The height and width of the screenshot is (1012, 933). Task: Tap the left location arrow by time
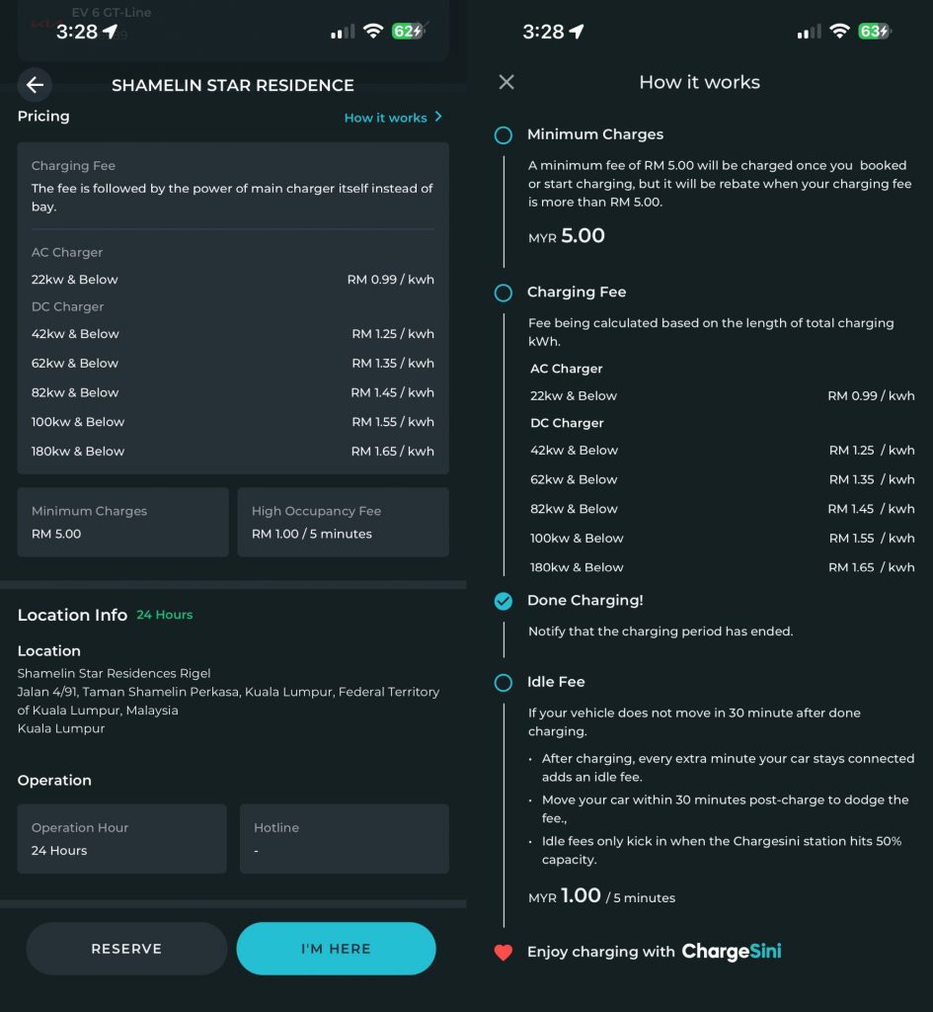pyautogui.click(x=111, y=32)
